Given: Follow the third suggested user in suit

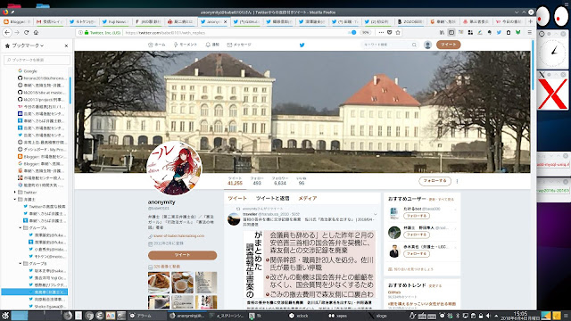Looking at the screenshot, I should (417, 253).
